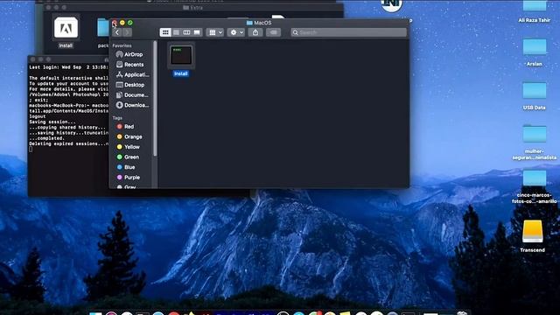
Task: Click the Finder sidebar scrollbar
Action: [155, 99]
